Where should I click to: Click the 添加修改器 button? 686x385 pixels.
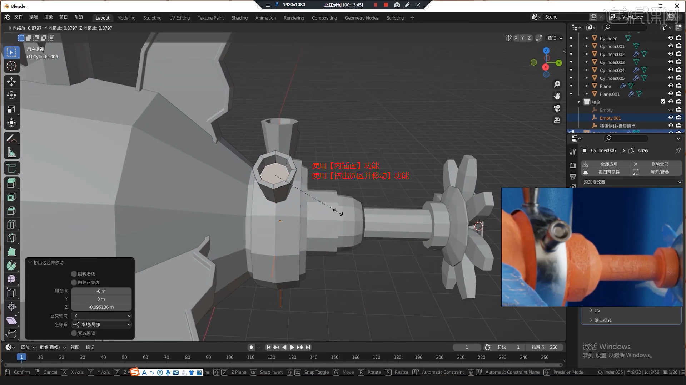631,182
